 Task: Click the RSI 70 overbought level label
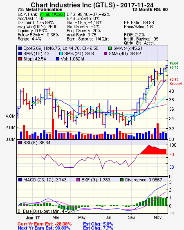[x=171, y=154]
